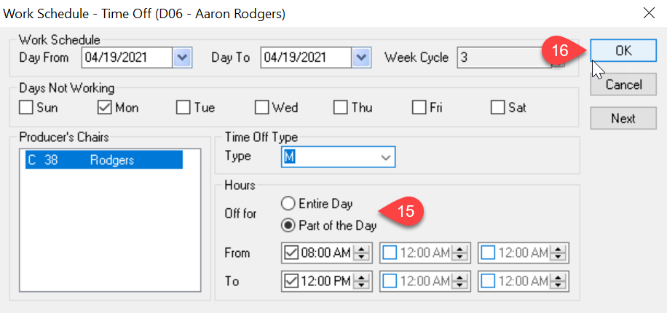Click the Week Cycle field
The height and width of the screenshot is (313, 667).
(x=505, y=57)
